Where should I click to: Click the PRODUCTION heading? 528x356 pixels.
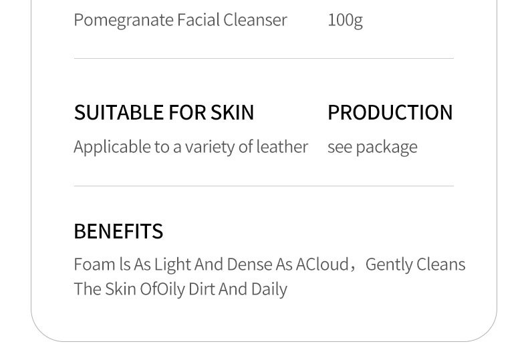click(x=390, y=112)
